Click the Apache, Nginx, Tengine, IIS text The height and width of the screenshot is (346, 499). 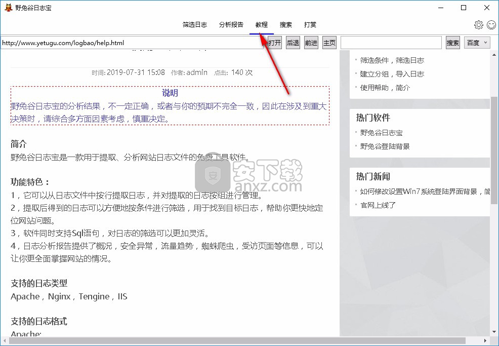pos(69,297)
